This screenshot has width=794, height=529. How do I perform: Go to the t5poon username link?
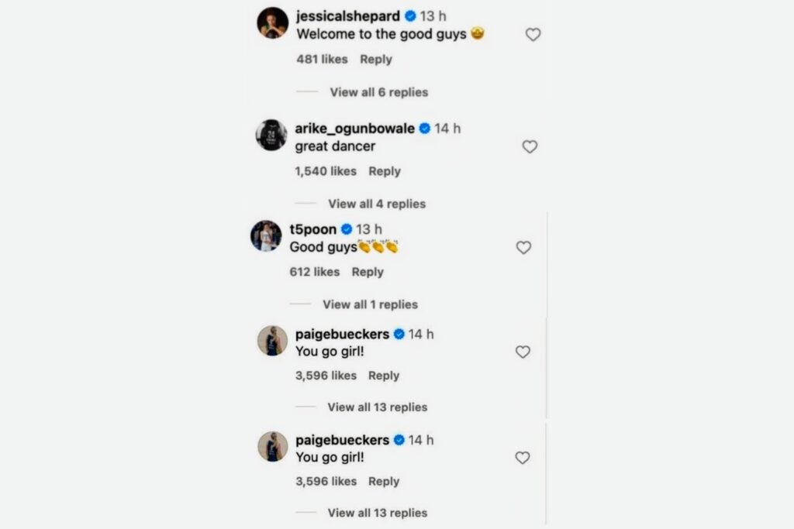tap(312, 229)
